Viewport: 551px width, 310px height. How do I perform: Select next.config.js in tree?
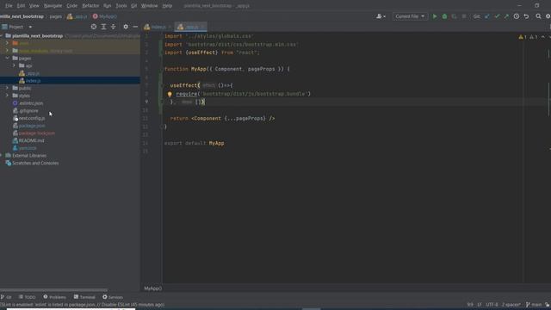[x=28, y=118]
